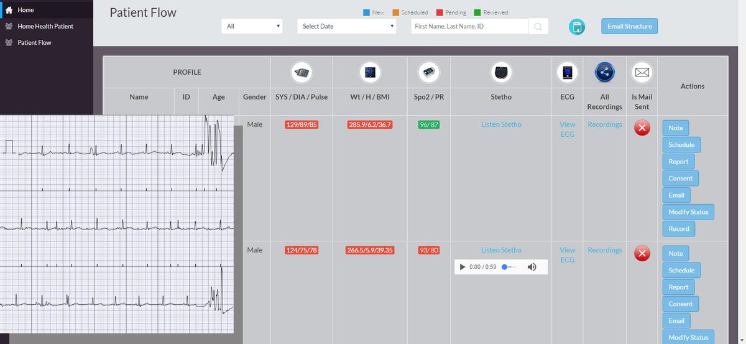
Task: Click Email button in second row
Action: pos(676,321)
